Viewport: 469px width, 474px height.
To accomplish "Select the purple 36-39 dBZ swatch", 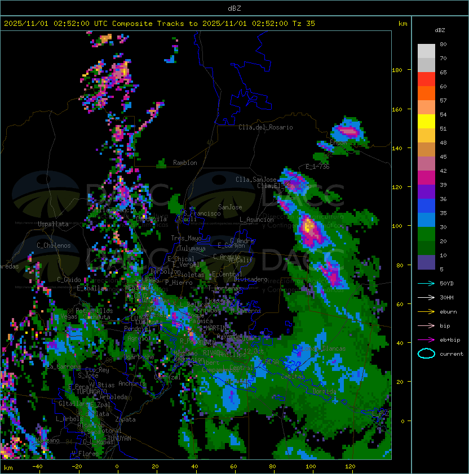I will [x=426, y=191].
